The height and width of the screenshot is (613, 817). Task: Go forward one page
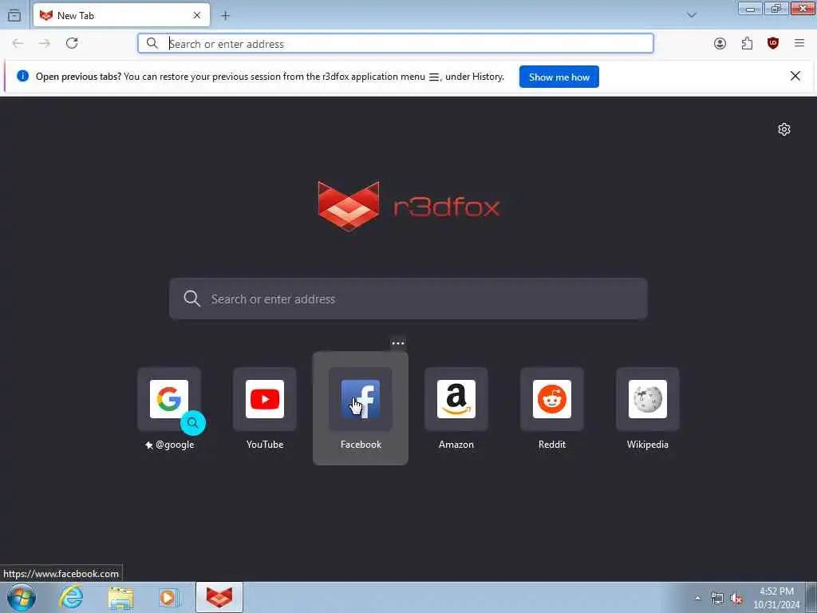45,43
